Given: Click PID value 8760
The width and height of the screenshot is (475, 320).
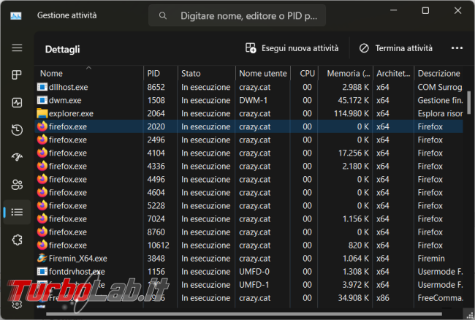Looking at the screenshot, I should point(156,232).
